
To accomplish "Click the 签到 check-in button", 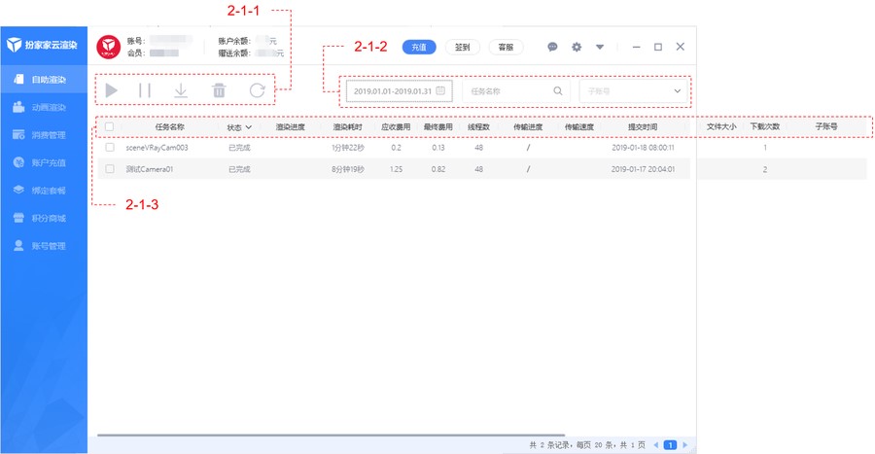I will click(461, 47).
